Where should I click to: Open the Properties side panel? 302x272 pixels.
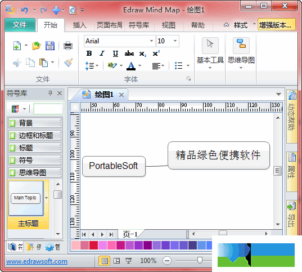(x=292, y=172)
